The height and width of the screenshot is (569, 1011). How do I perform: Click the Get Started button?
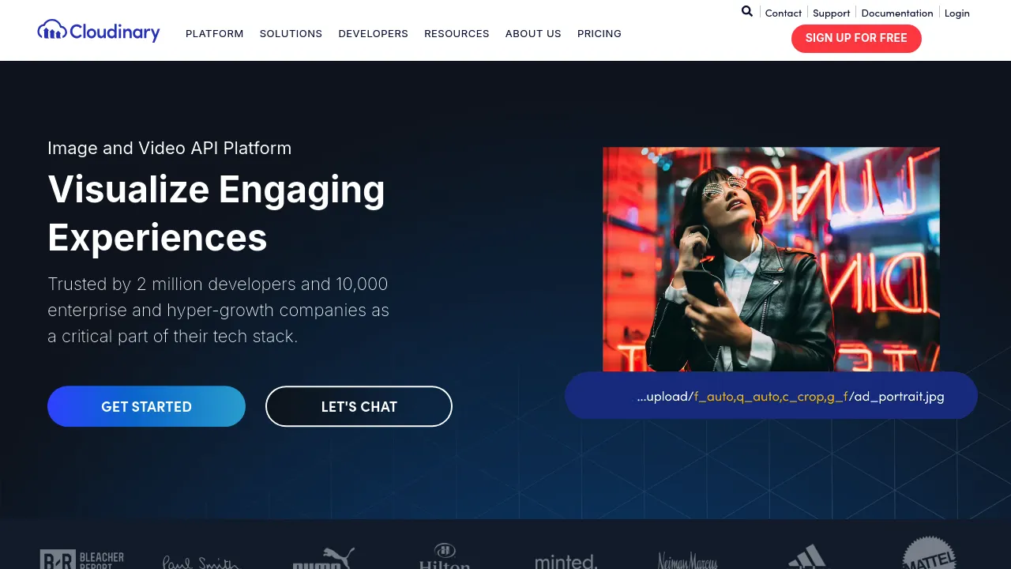(146, 406)
